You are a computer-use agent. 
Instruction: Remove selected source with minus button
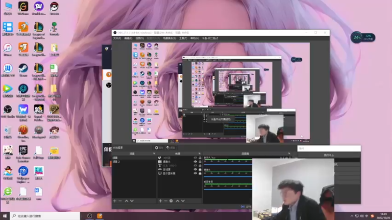click(166, 201)
